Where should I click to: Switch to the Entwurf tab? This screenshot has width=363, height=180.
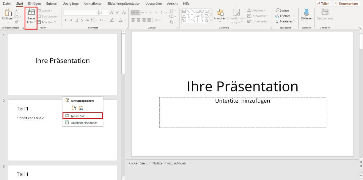pos(52,4)
